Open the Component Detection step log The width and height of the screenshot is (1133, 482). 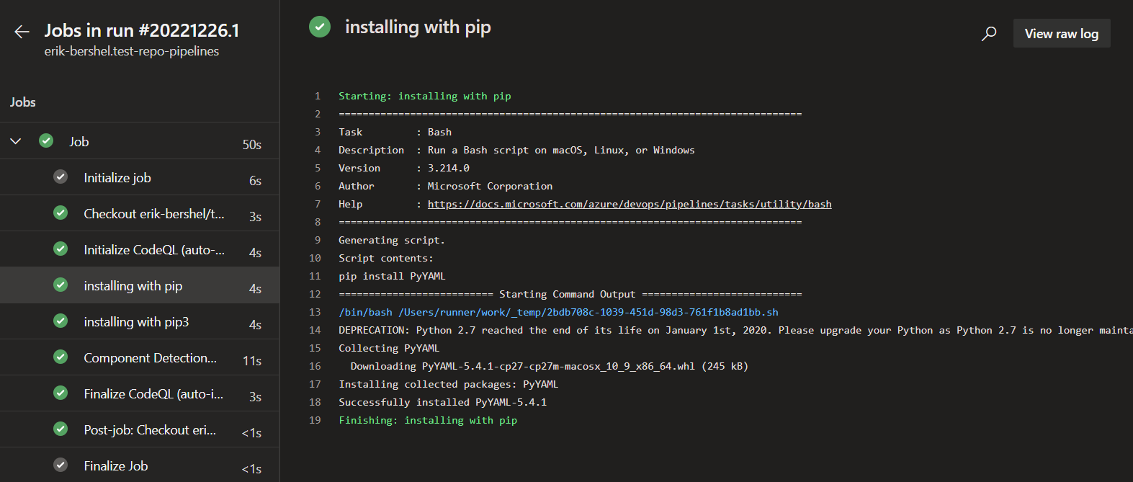pos(140,357)
